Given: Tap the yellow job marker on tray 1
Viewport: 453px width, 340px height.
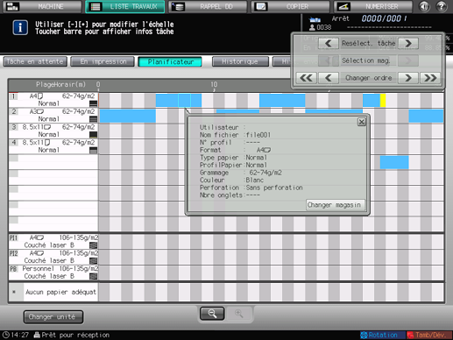Looking at the screenshot, I should [x=383, y=100].
